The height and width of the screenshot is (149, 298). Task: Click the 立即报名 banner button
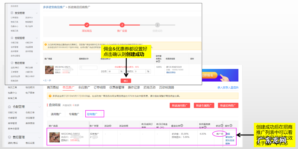[x=209, y=75]
